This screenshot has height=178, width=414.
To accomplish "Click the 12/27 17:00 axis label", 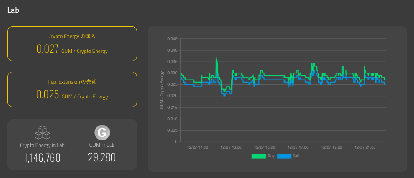I will 298,147.
